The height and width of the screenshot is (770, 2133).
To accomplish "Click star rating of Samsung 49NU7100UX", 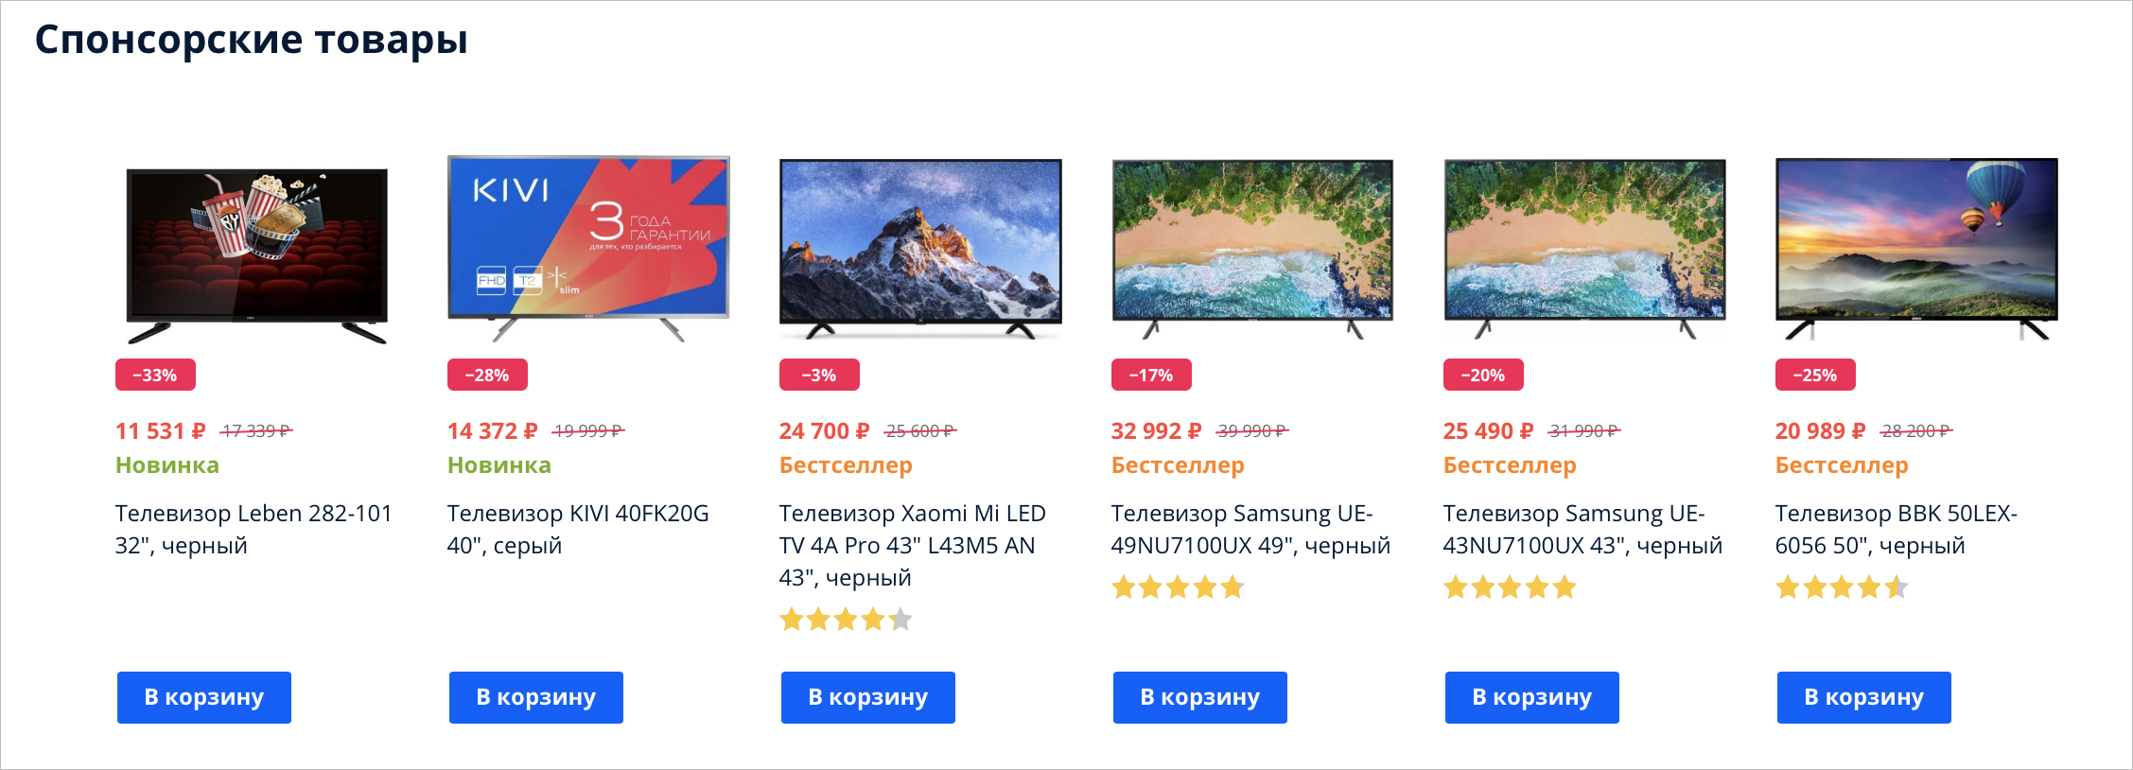I will click(x=1178, y=587).
